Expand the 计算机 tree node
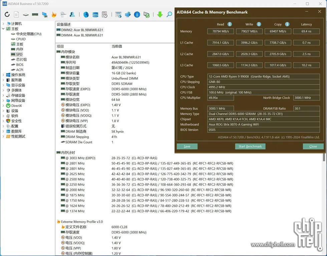 (x=3, y=24)
